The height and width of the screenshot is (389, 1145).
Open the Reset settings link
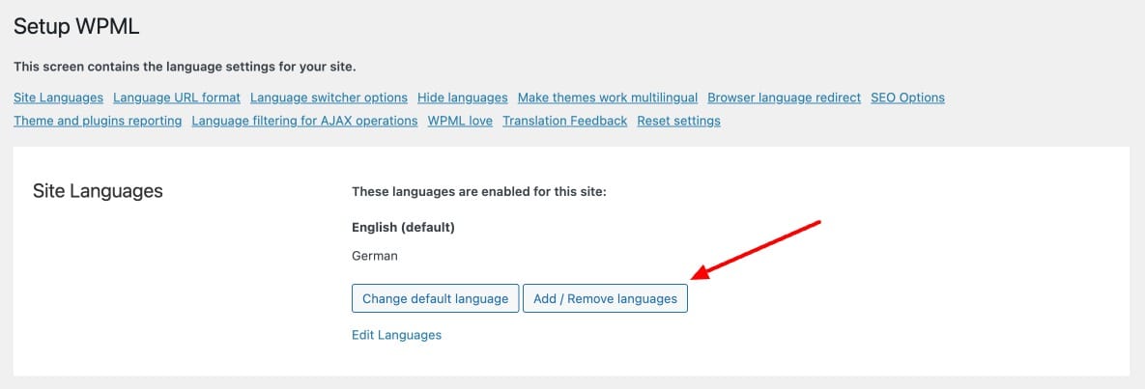pos(678,122)
